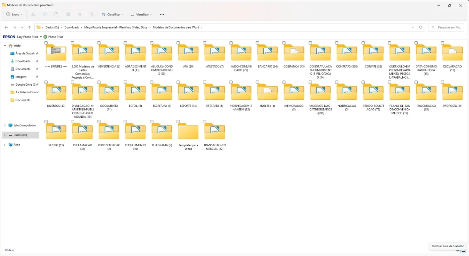Open the three-dots more options menu
The image size is (469, 256).
(162, 14)
